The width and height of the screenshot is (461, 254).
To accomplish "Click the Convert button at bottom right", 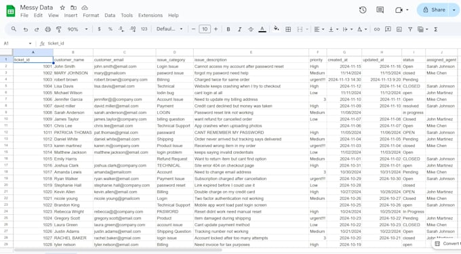I will pos(447,243).
